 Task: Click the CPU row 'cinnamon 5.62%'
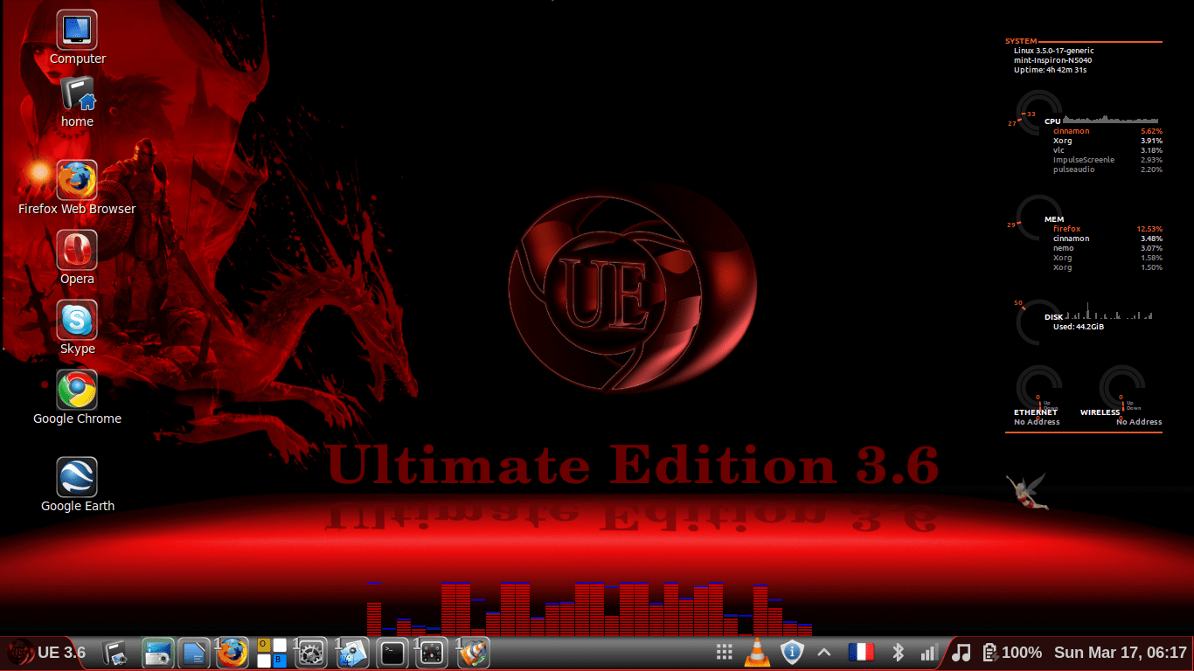[x=1107, y=131]
